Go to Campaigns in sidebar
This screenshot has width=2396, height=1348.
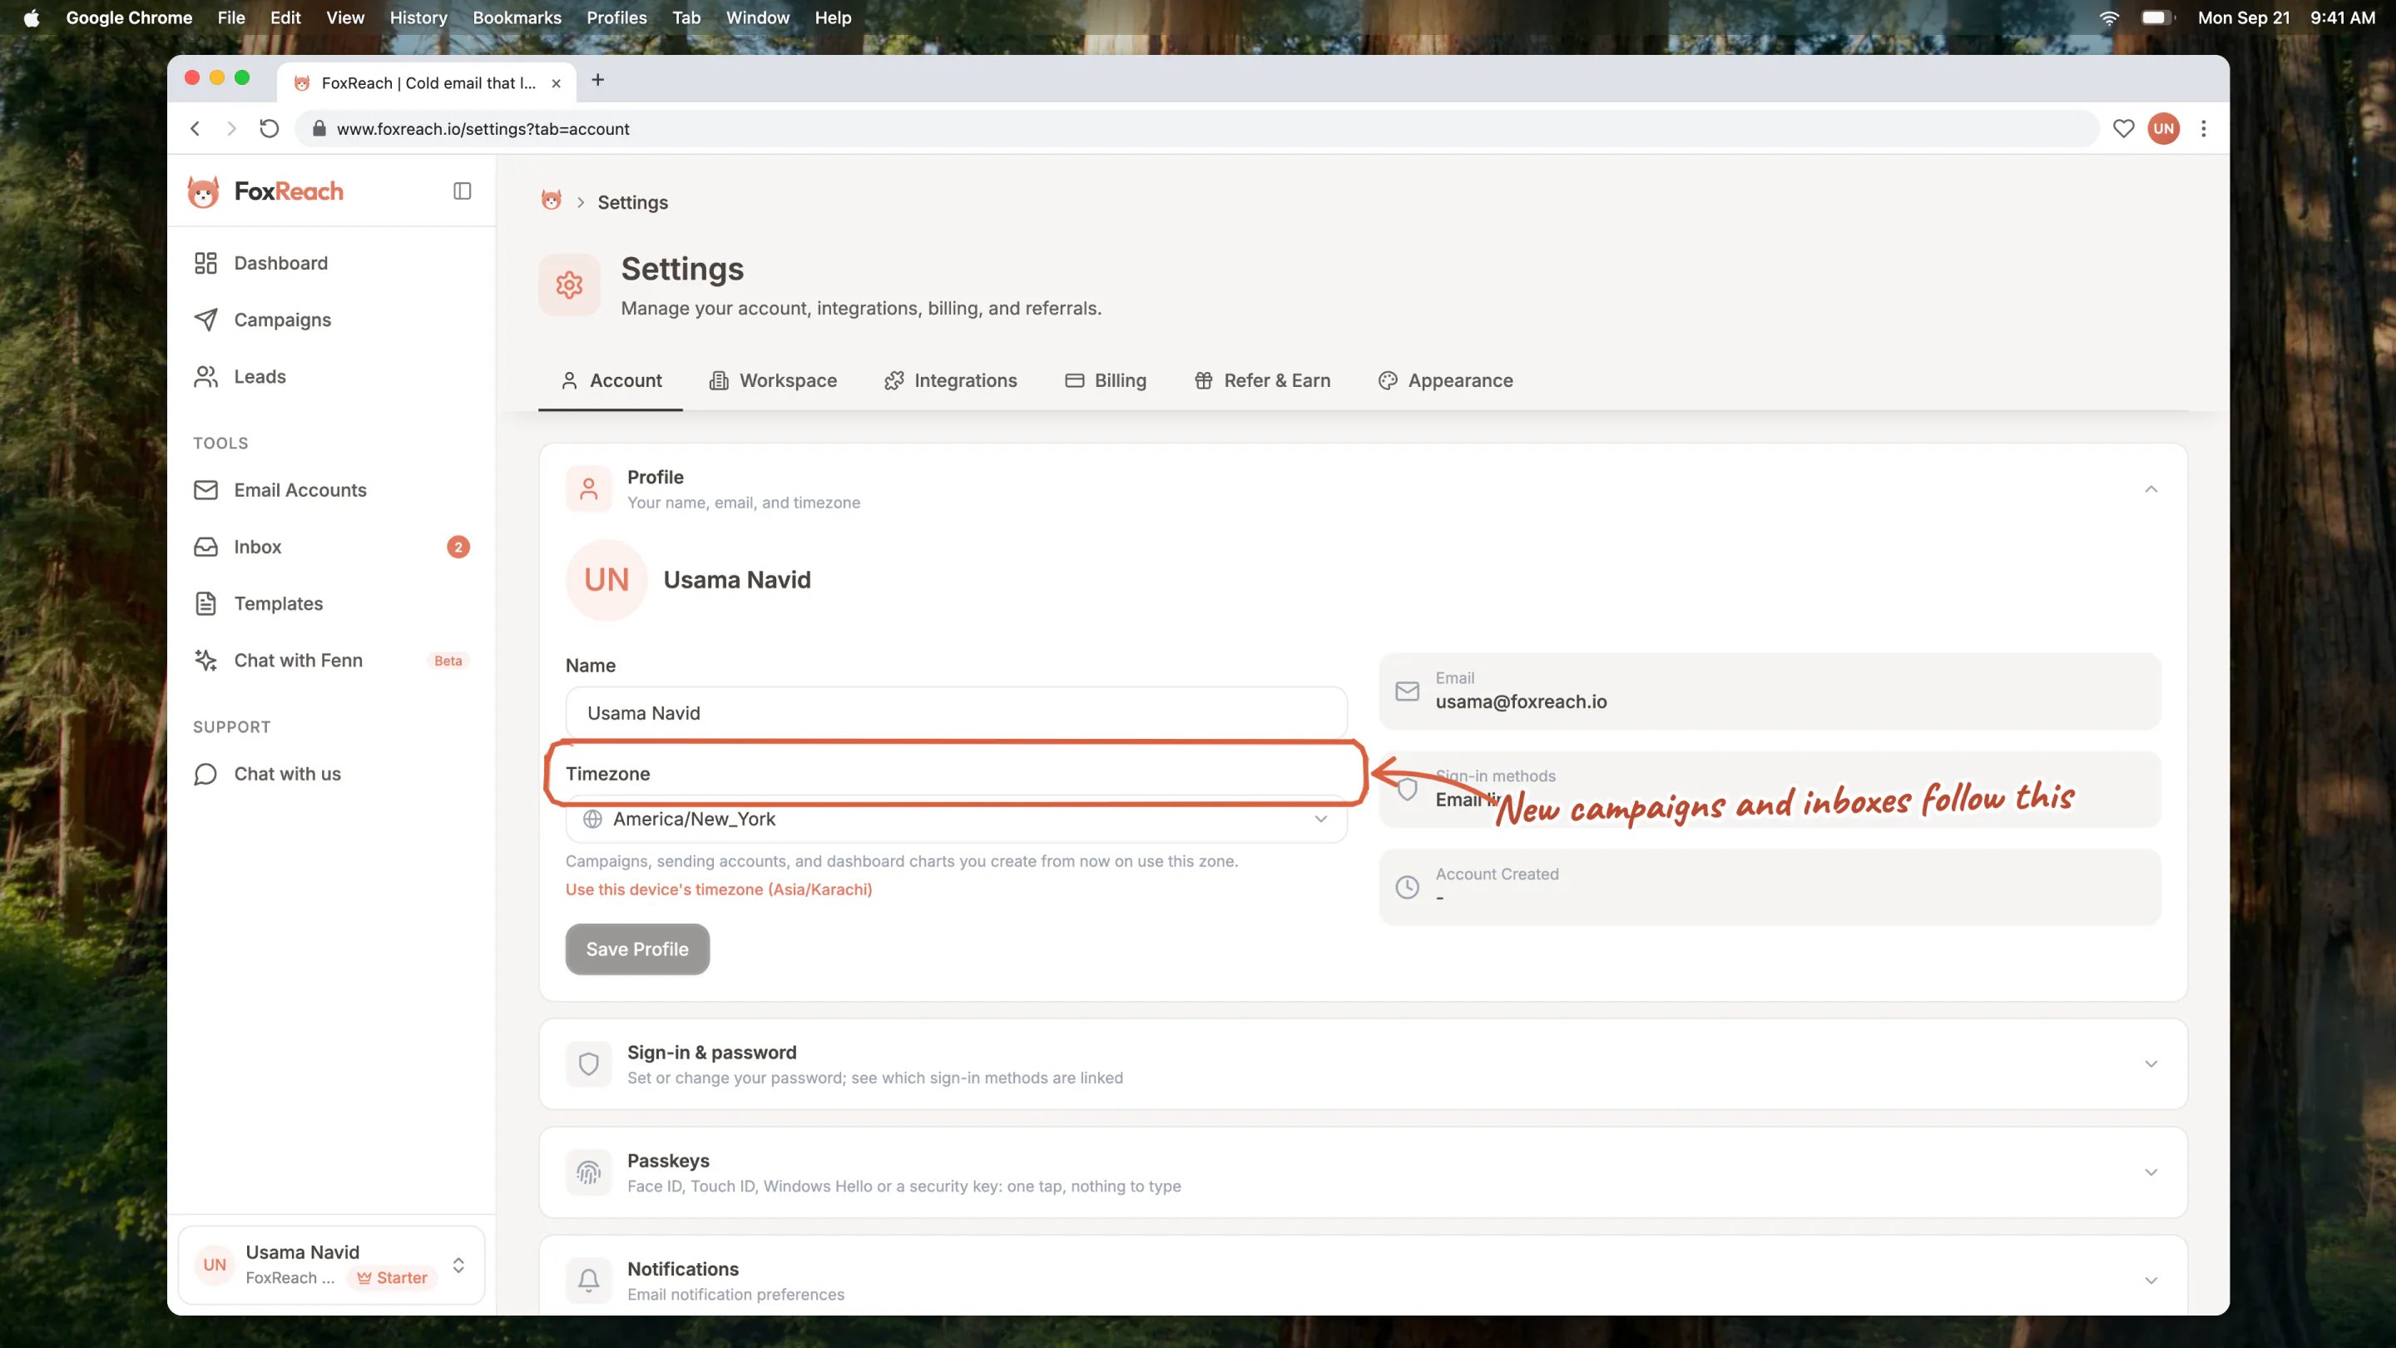[x=330, y=320]
